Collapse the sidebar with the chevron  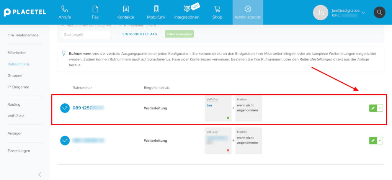click(x=40, y=175)
